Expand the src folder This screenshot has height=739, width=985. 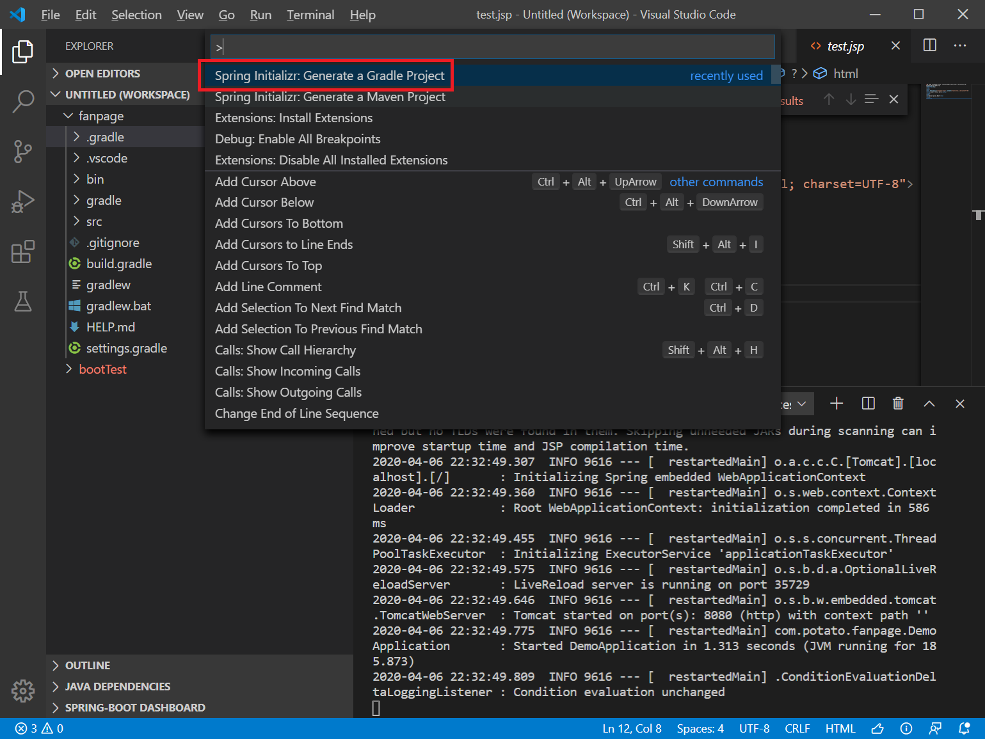pyautogui.click(x=125, y=221)
